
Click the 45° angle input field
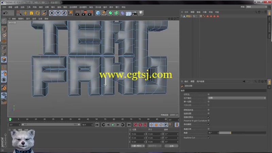pos(213,133)
